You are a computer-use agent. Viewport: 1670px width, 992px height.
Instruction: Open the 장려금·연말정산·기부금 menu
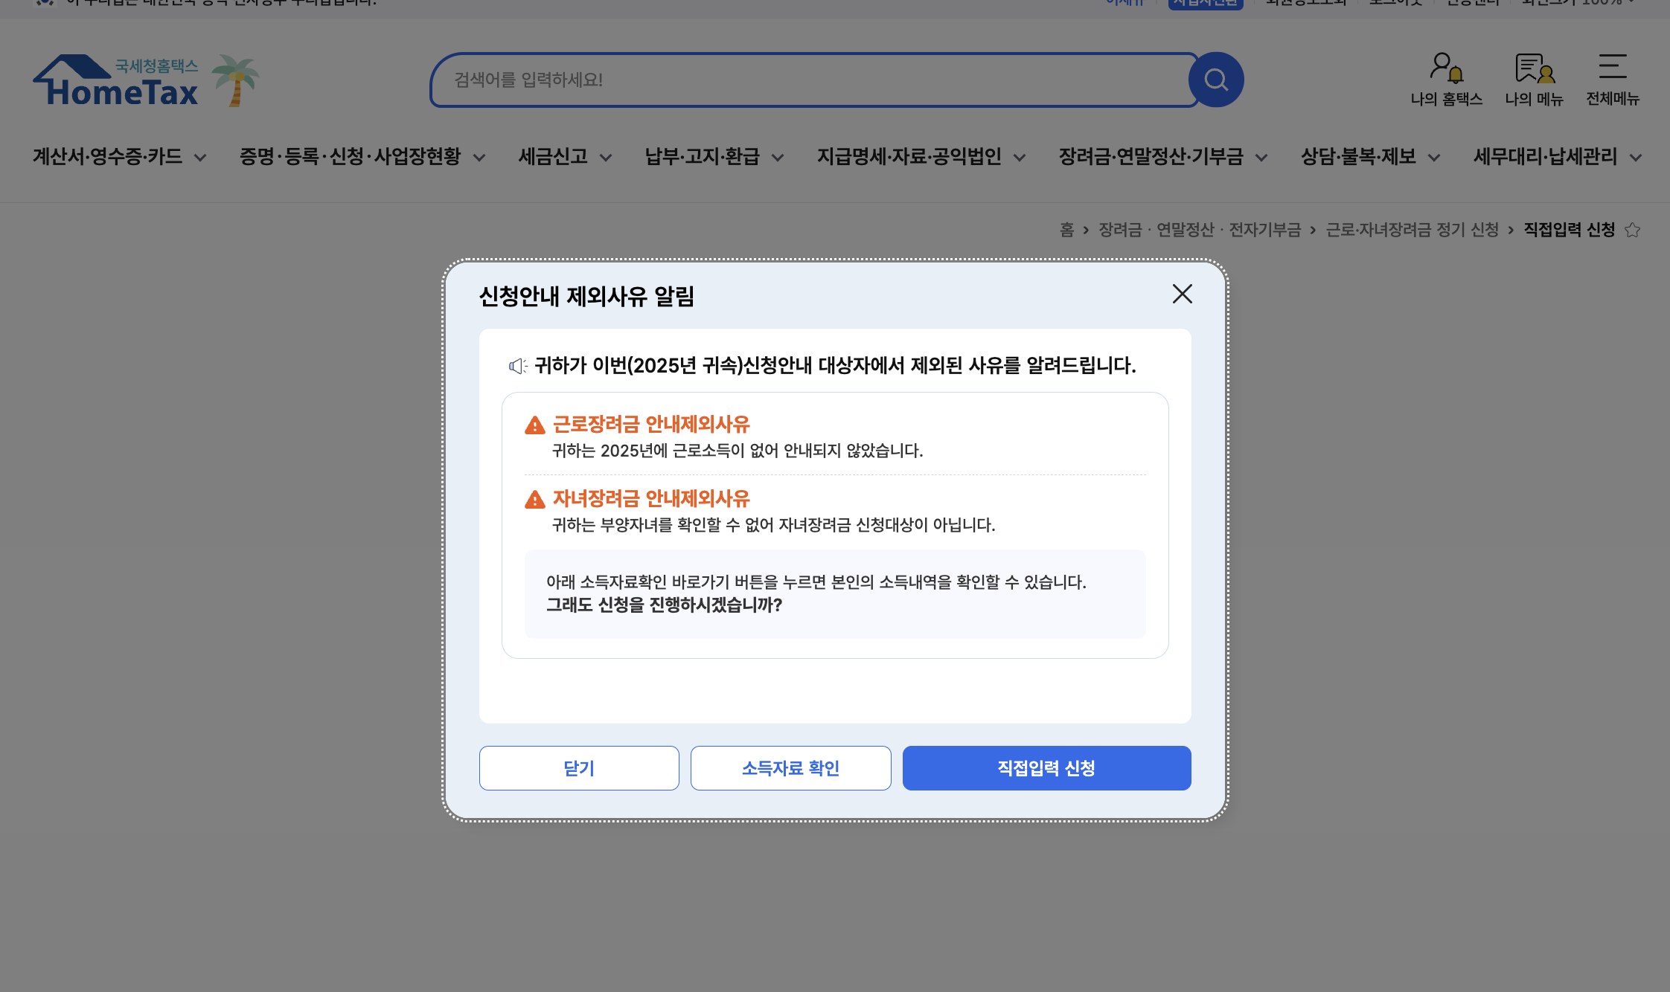click(1151, 157)
